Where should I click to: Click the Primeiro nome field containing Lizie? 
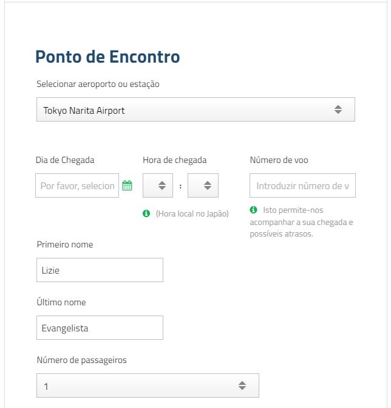coord(100,271)
